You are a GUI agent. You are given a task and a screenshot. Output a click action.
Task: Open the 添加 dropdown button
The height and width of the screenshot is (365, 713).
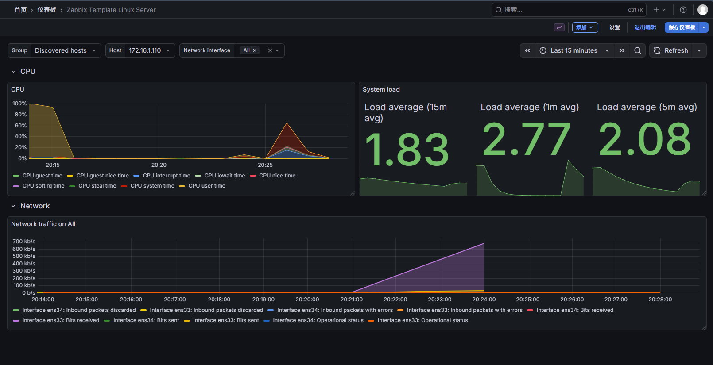[585, 27]
